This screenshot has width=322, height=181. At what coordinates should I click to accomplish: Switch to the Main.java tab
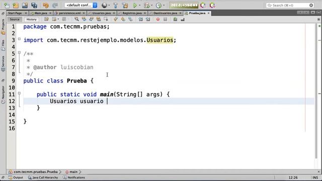[x=41, y=13]
